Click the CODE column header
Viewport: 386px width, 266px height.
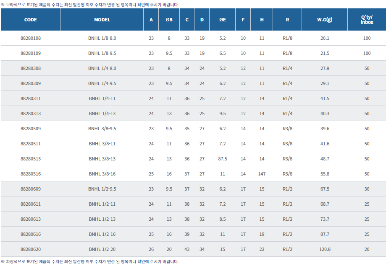(30, 20)
